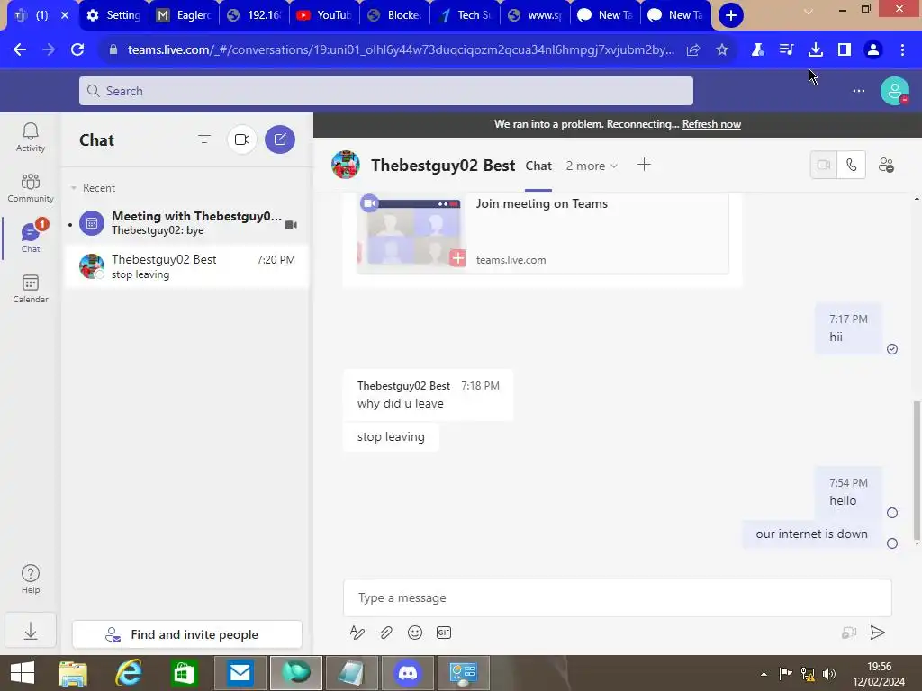The width and height of the screenshot is (922, 691).
Task: Collapse the Recent chats group
Action: [74, 188]
